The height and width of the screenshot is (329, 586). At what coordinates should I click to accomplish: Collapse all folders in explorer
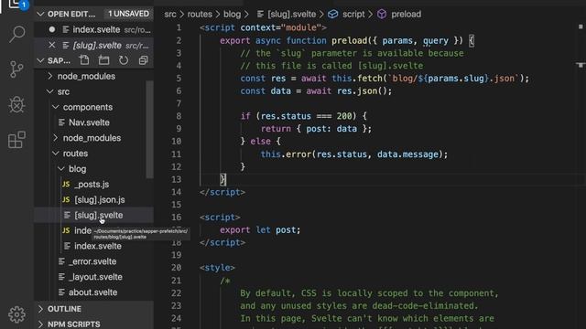pyautogui.click(x=143, y=60)
